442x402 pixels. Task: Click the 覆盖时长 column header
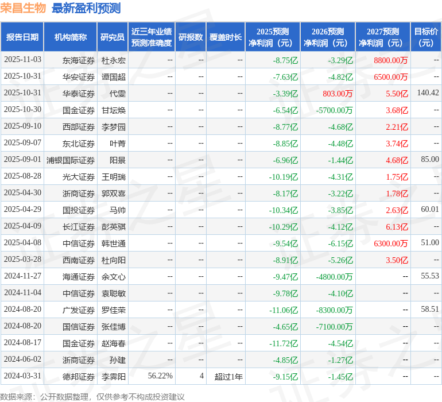[226, 37]
